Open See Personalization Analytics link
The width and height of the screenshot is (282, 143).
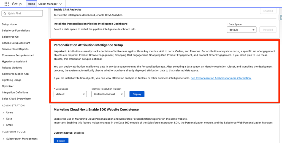click(221, 78)
